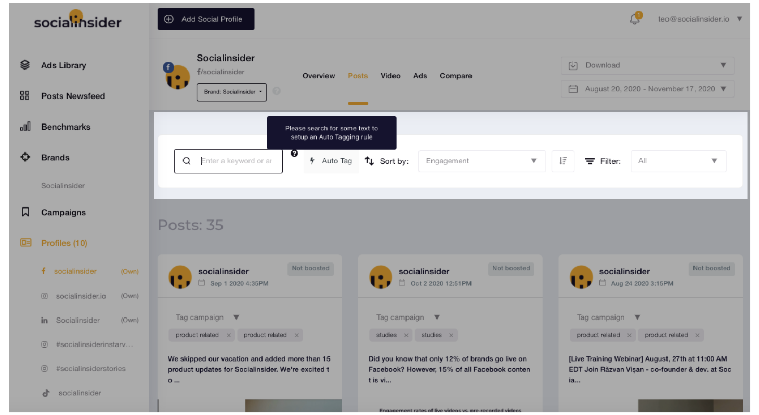Open the date range August 20 - November 17 dropdown
The height and width of the screenshot is (415, 759).
click(x=647, y=89)
